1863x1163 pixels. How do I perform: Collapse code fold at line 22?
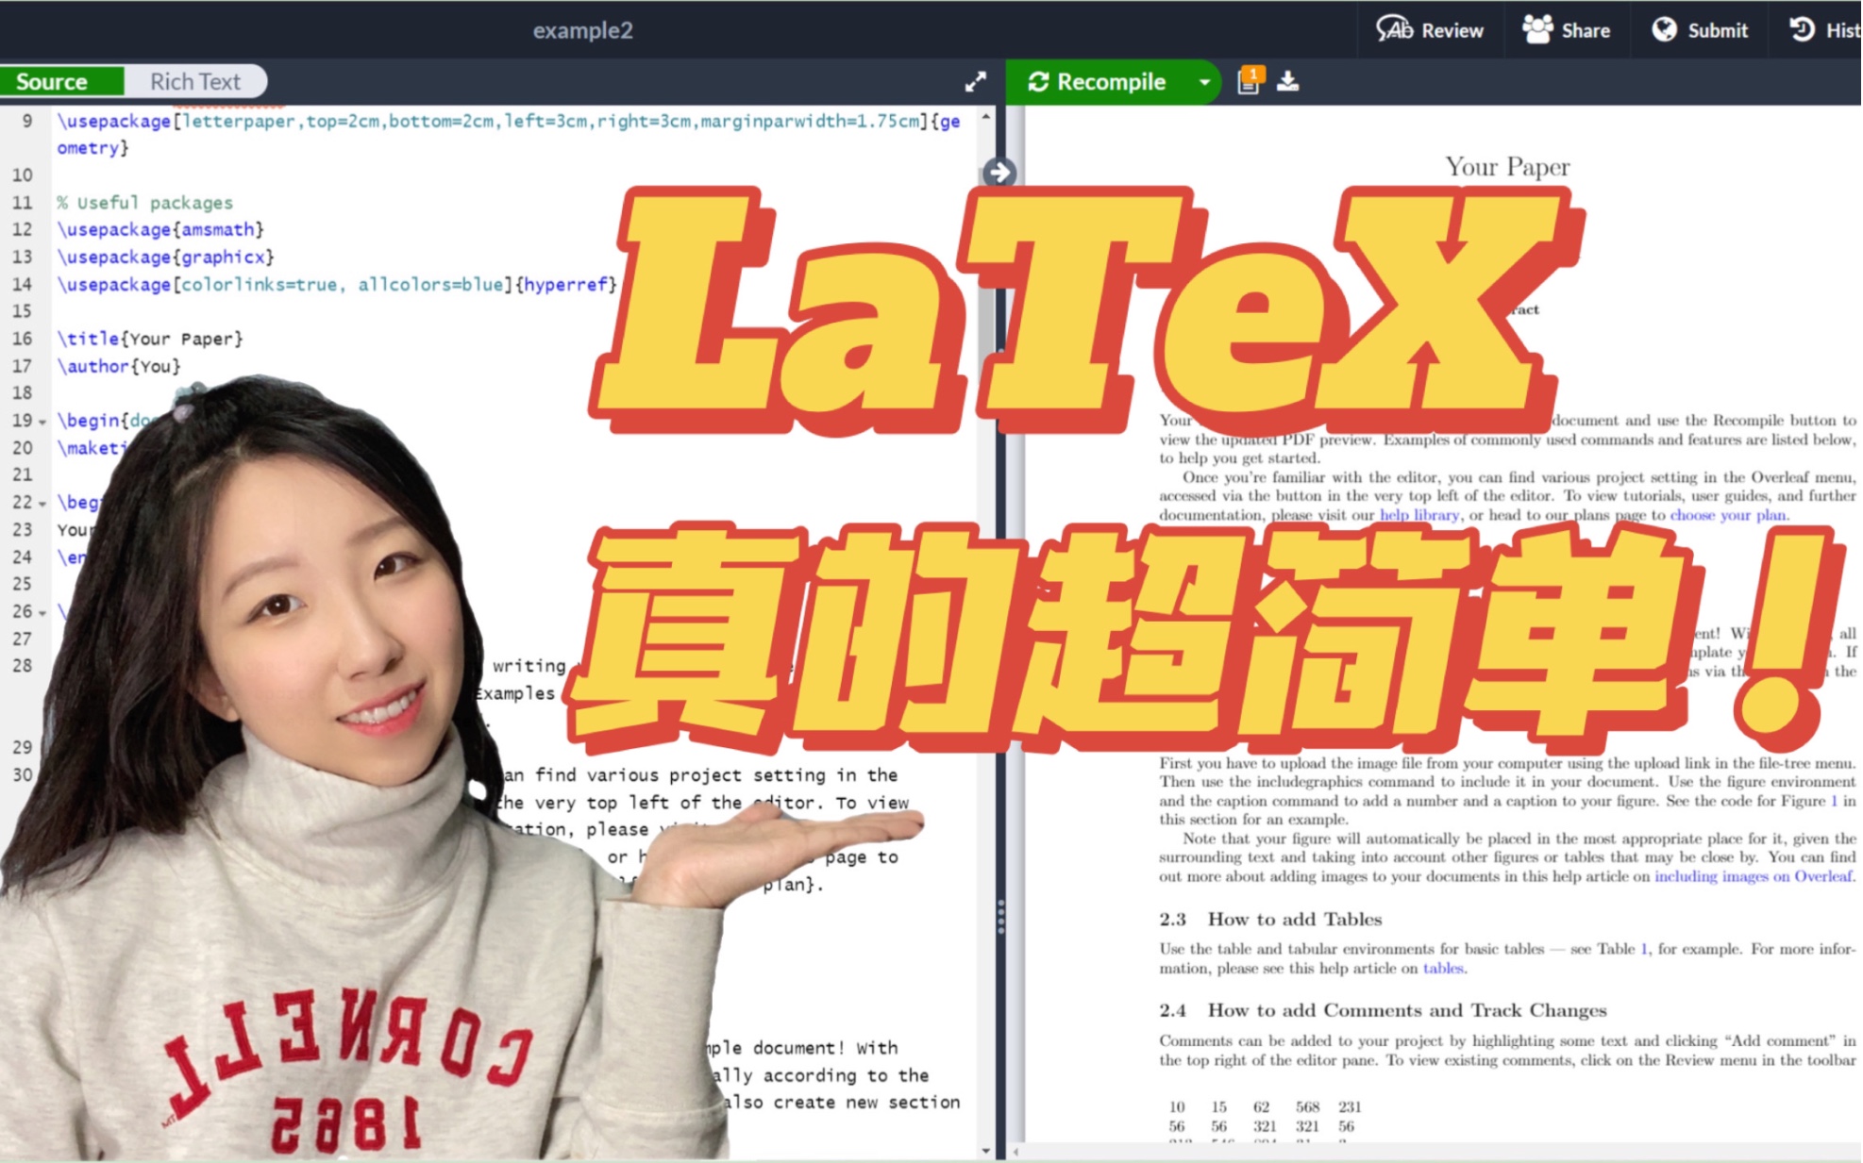tap(42, 504)
